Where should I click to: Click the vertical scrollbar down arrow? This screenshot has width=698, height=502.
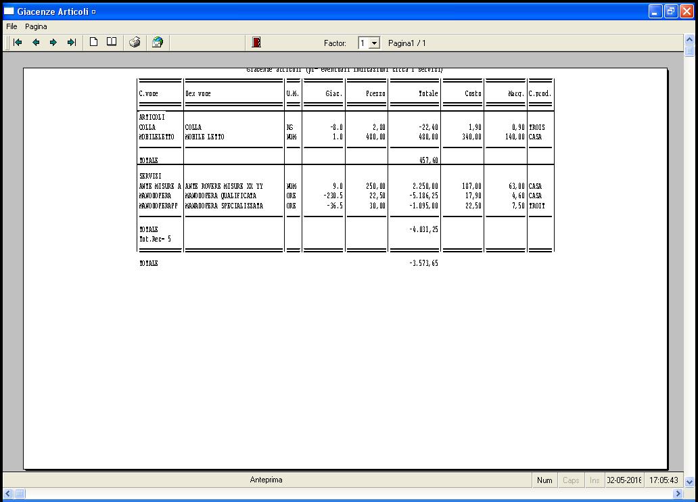[x=689, y=482]
